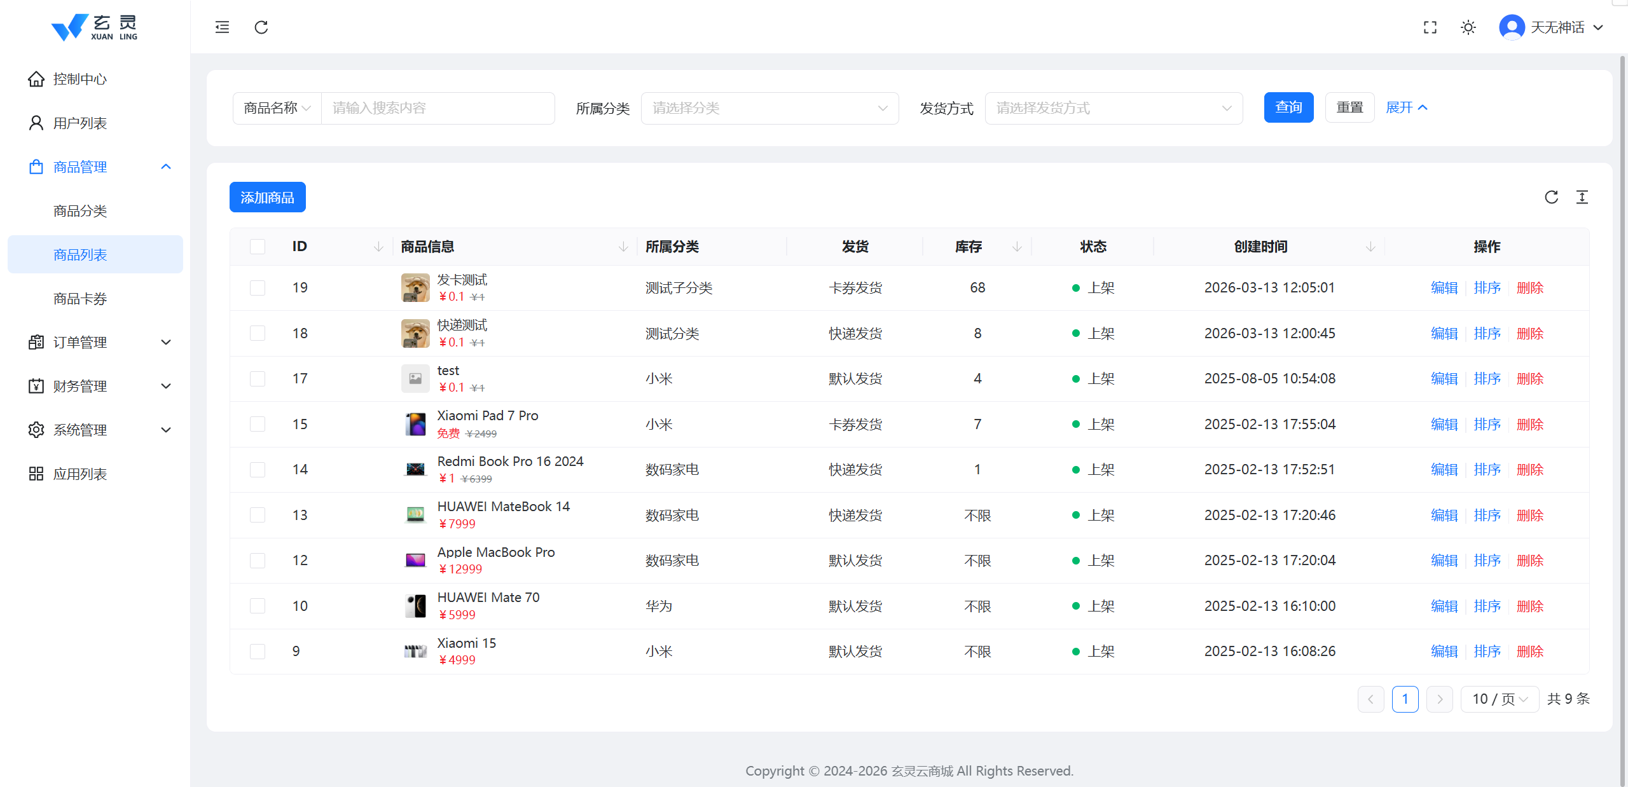This screenshot has width=1628, height=787.
Task: Refresh the product table with the reload icon
Action: pos(1552,197)
